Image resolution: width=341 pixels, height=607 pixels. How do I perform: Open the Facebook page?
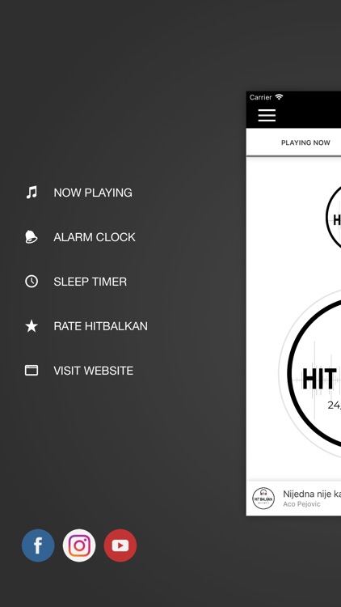tap(38, 545)
